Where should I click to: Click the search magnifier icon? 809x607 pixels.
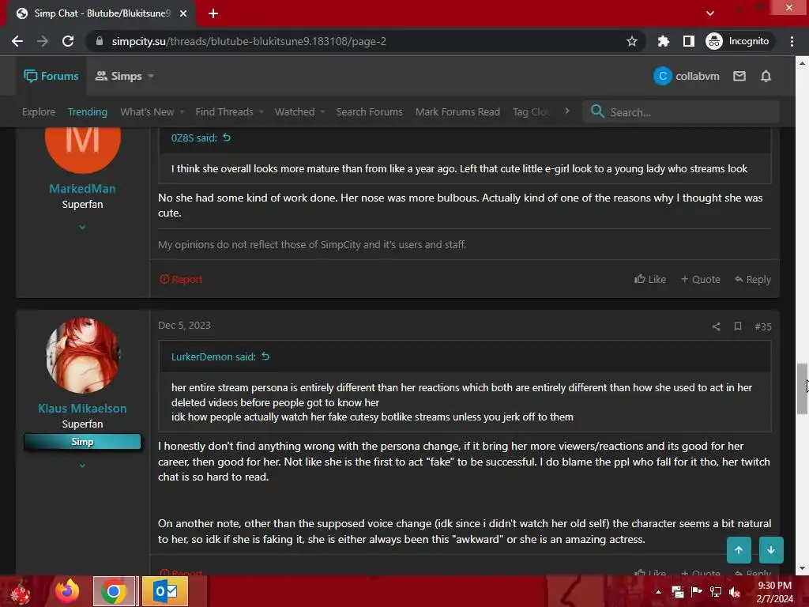pos(597,111)
